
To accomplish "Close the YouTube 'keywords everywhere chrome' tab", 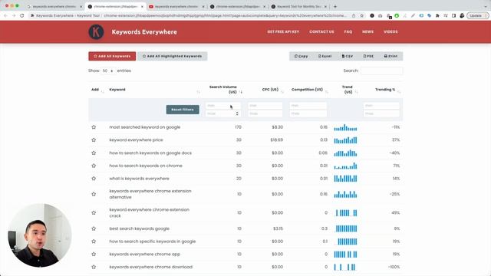I will click(203, 7).
